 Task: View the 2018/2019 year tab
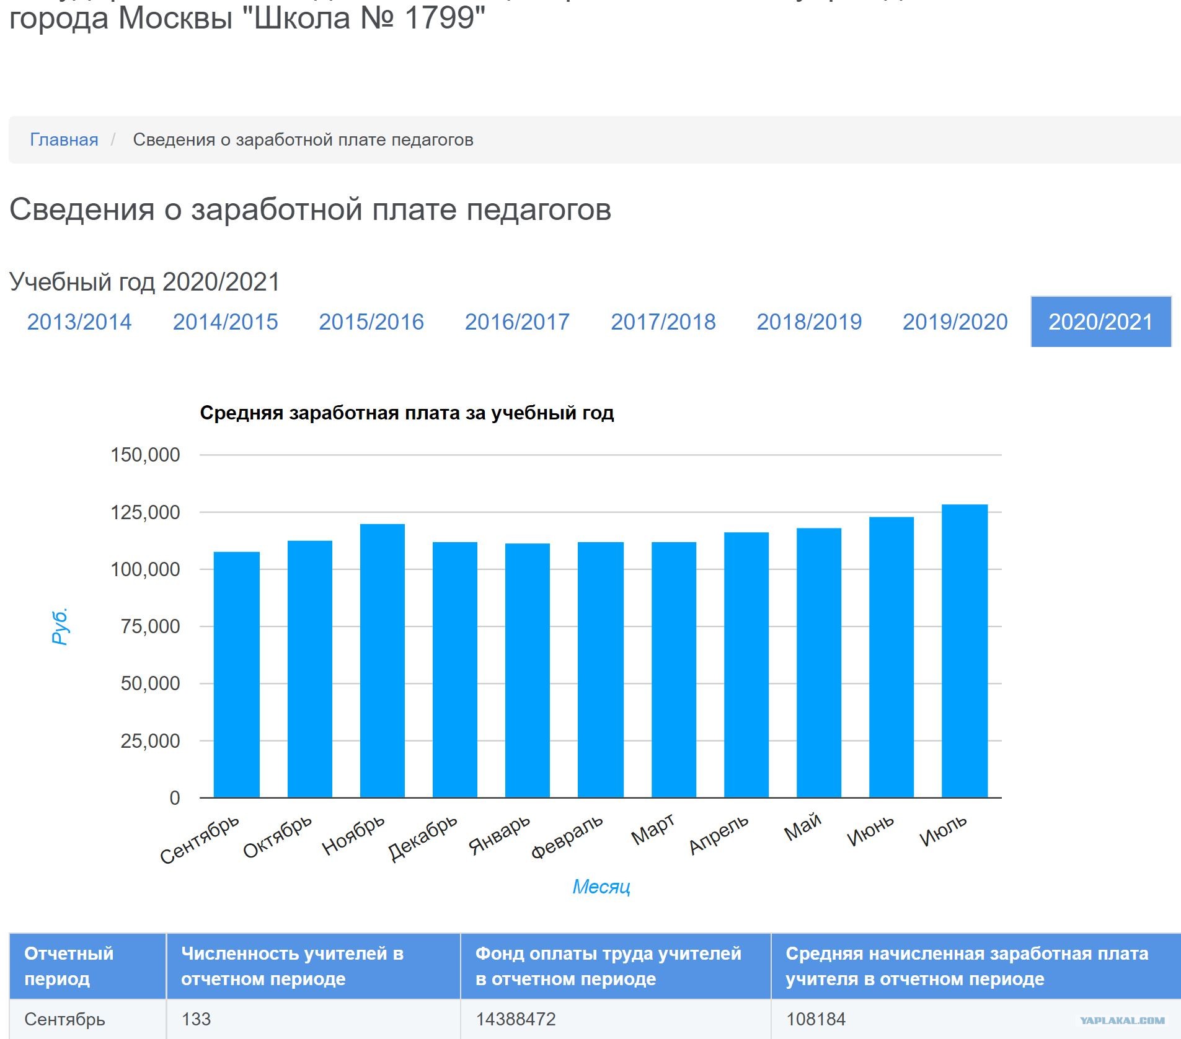[x=809, y=322]
